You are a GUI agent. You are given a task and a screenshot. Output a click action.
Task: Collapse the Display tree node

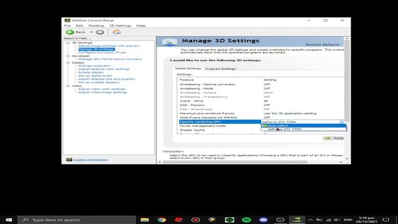click(x=68, y=62)
